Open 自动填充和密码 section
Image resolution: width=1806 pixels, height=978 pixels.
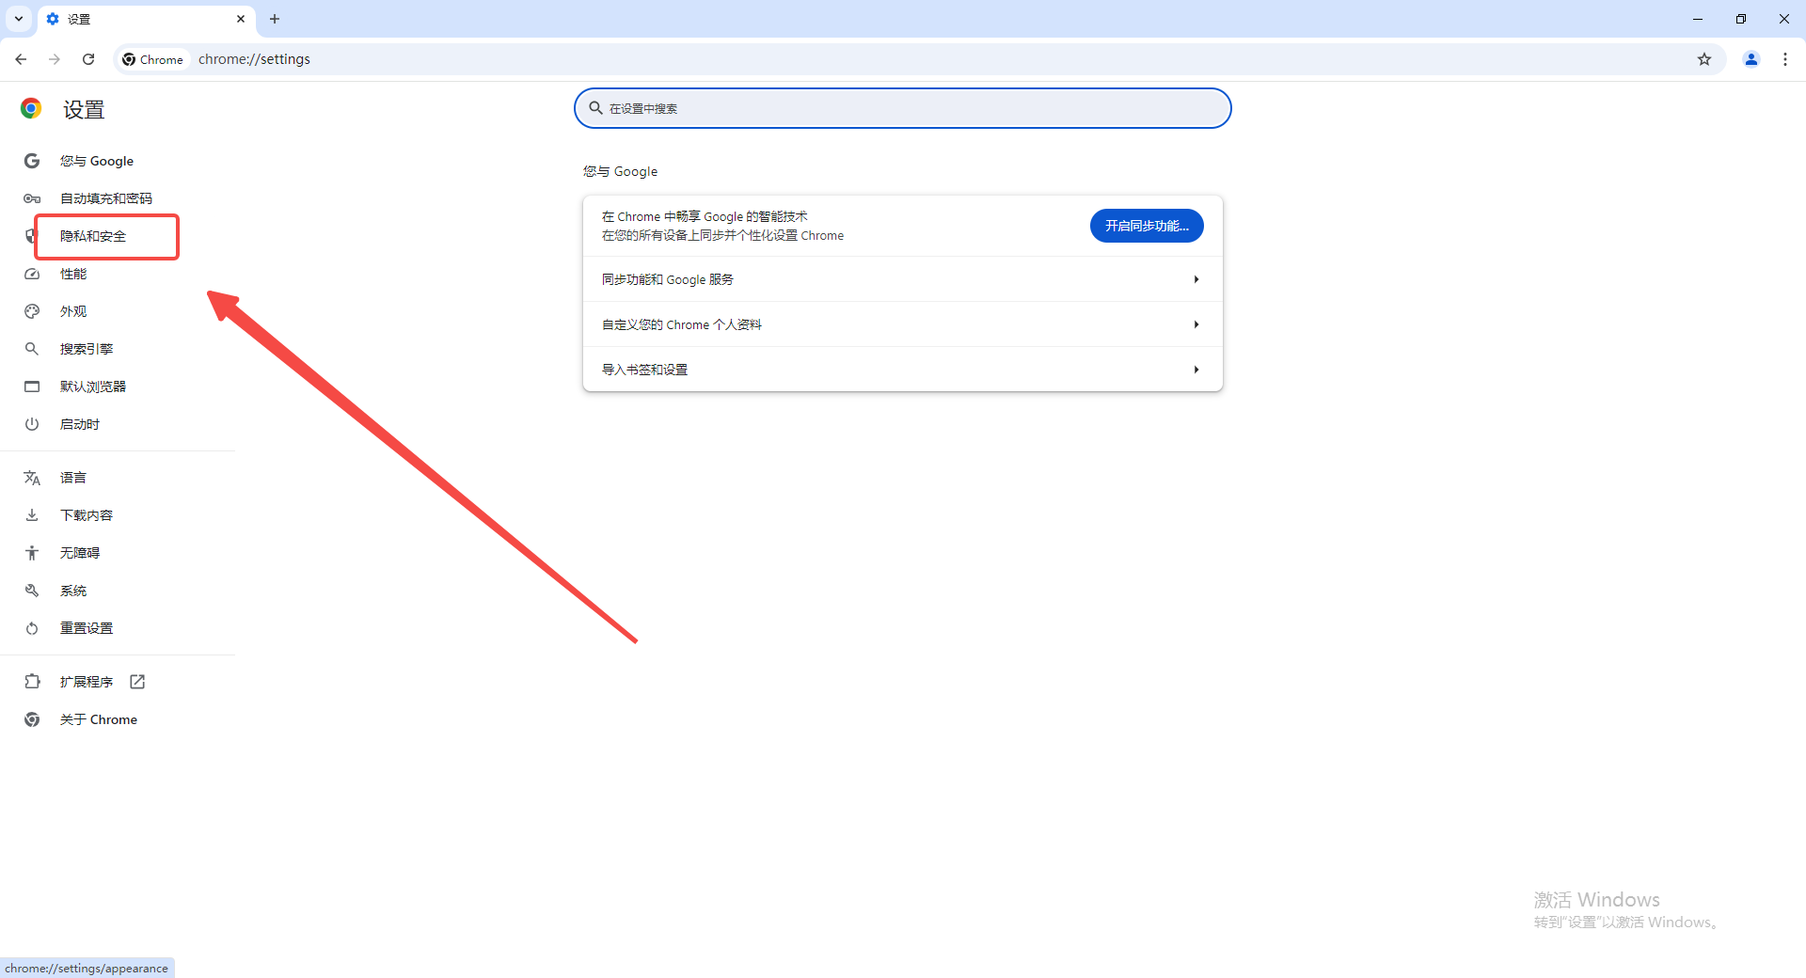[x=106, y=198]
